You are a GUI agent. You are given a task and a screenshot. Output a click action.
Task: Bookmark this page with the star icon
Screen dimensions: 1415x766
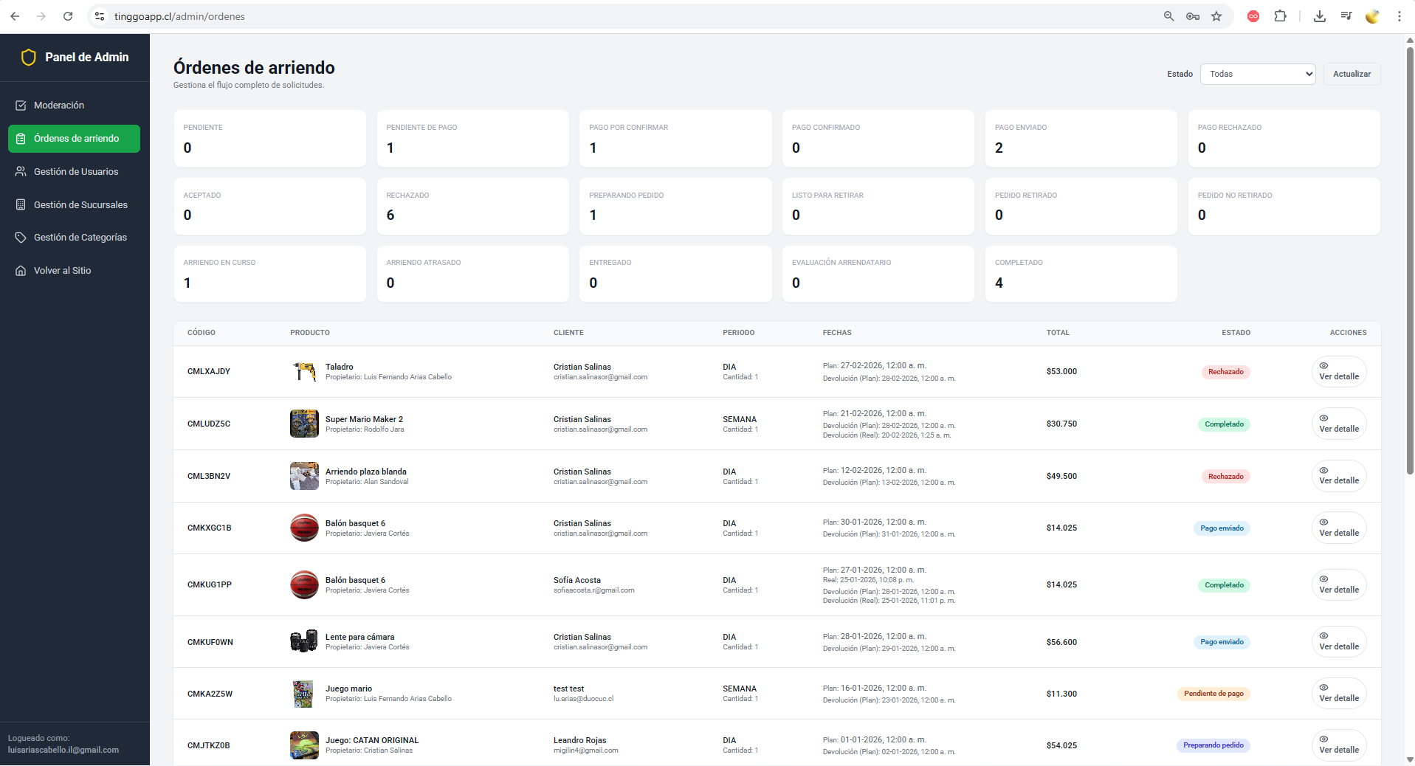pos(1216,16)
